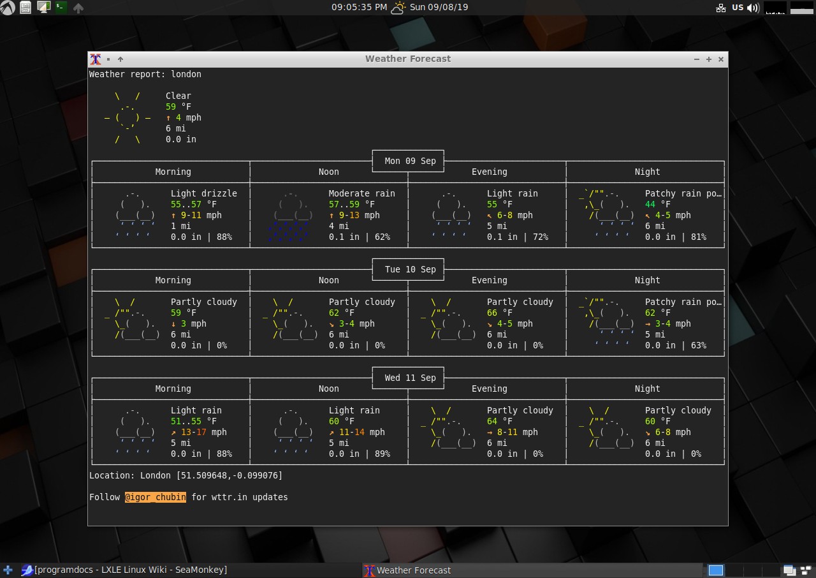Screen dimensions: 816x578
Task: Click the overlapping-windows icon near the tray
Action: point(789,570)
